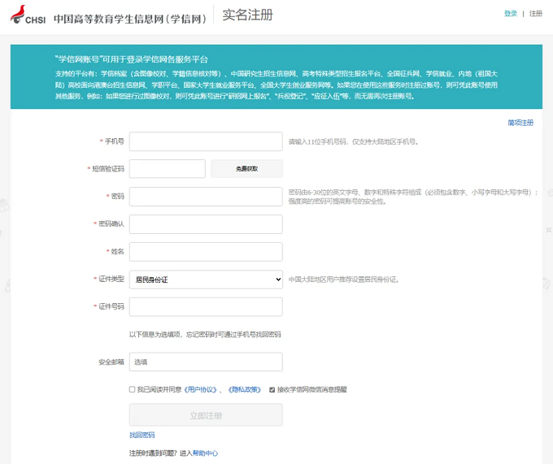Open the 帮助中心 link
Screen dimensions: 553x464
[205, 453]
